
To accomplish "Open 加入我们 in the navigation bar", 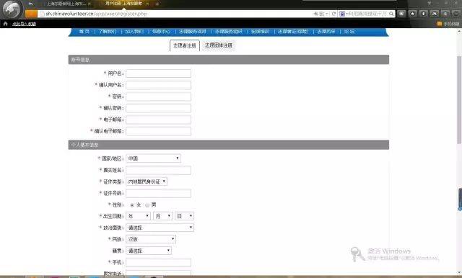I will click(x=134, y=32).
